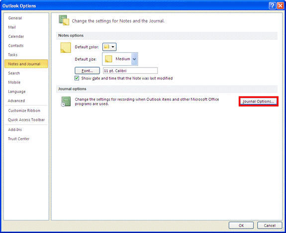Click the green journal clock icon
286x233 pixels.
(x=66, y=101)
